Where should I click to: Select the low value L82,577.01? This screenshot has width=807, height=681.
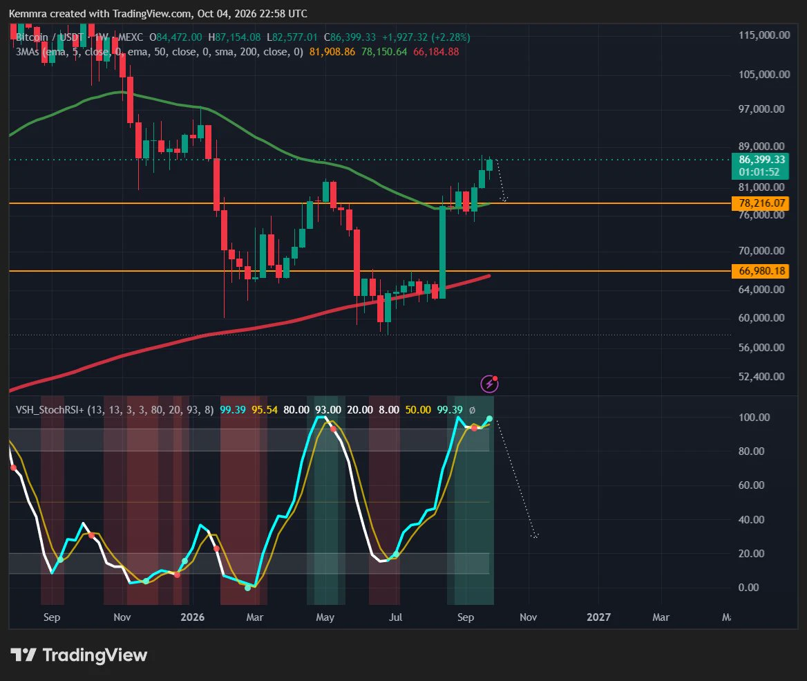coord(292,37)
